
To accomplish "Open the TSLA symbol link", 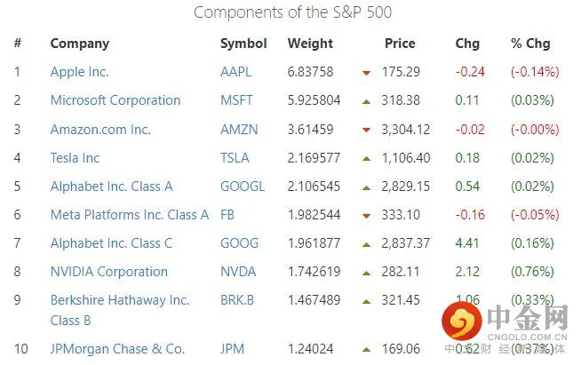I will point(235,158).
